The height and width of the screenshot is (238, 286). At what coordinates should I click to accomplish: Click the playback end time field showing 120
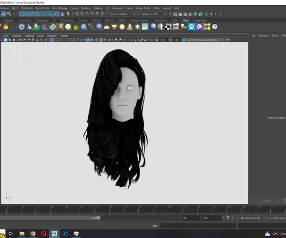tap(190, 218)
